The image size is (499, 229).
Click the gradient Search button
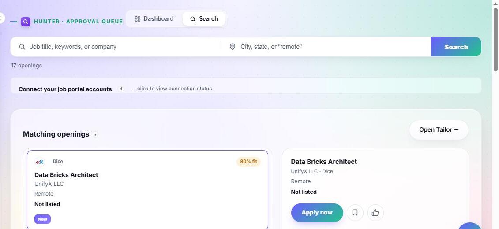pos(456,47)
